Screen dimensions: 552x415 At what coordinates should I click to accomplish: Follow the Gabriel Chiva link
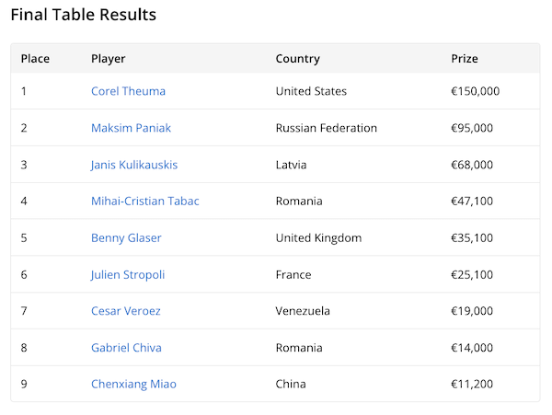point(125,348)
